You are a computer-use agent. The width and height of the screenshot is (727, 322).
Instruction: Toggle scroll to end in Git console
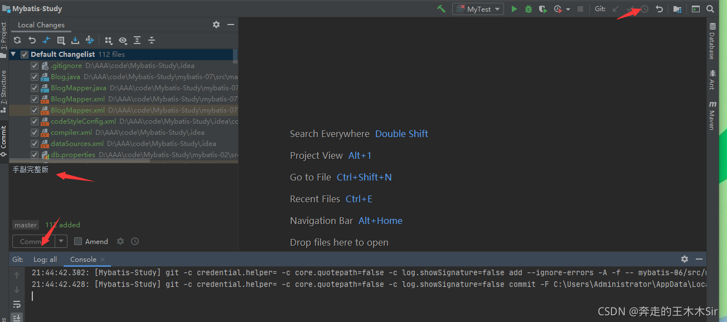17,318
